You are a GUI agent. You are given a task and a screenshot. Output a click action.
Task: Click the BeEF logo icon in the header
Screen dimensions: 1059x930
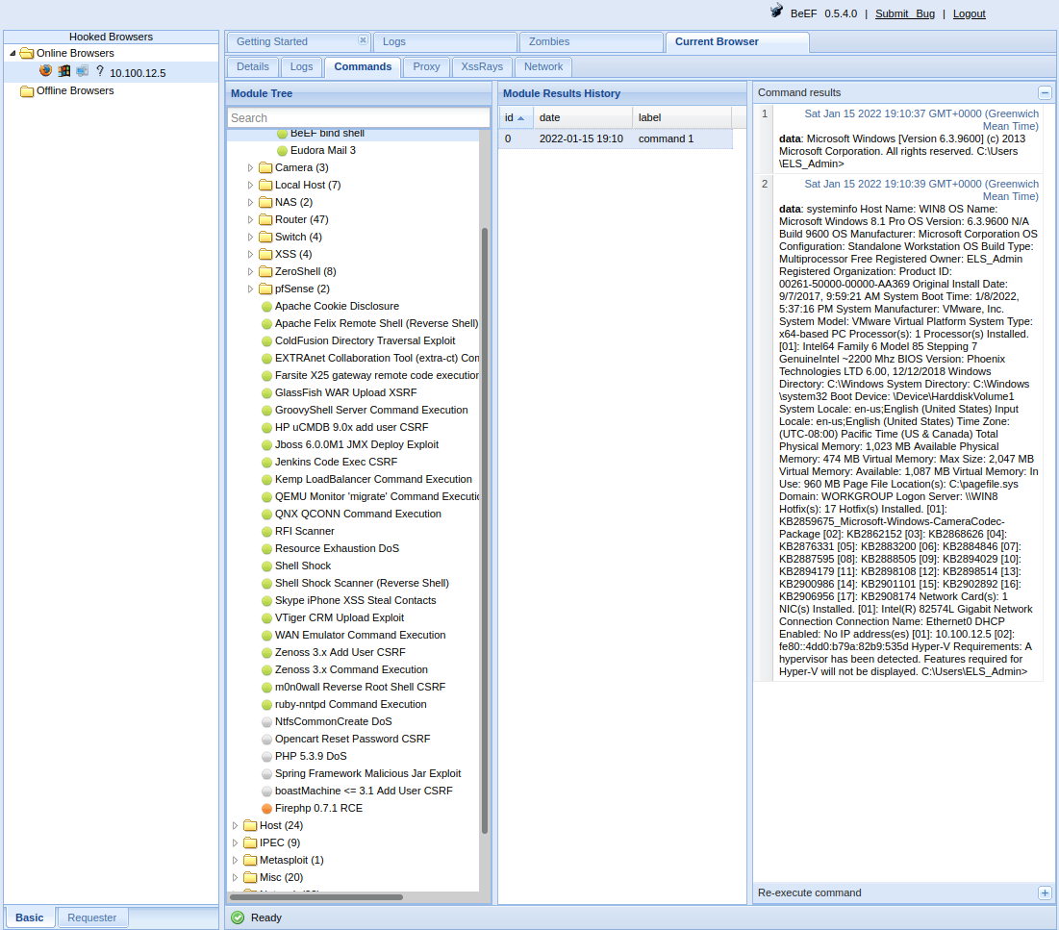coord(776,11)
